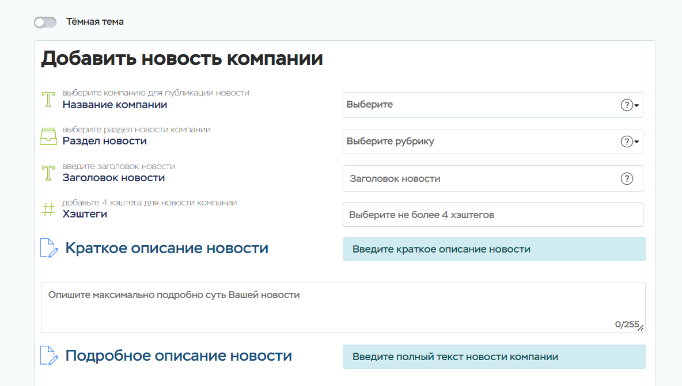This screenshot has width=682, height=386.
Task: Click the document-pencil icon beside Краткое описание новости
Action: [49, 248]
